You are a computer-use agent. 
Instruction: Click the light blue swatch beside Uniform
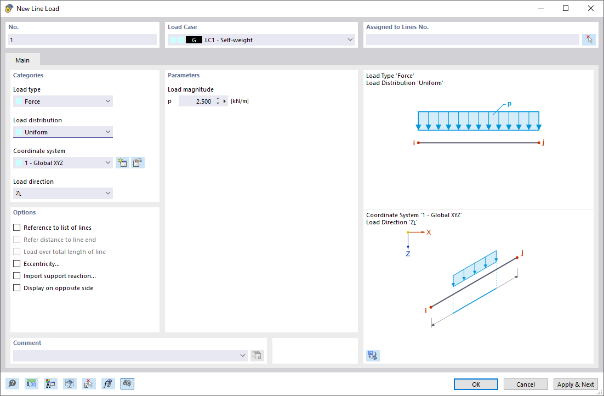(x=19, y=132)
